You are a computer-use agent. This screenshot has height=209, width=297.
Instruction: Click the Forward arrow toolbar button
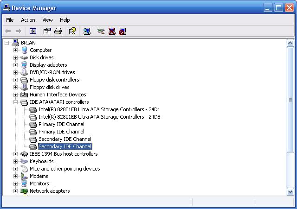point(19,31)
